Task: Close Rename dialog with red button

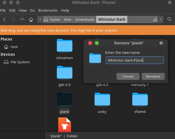Action: pos(90,43)
